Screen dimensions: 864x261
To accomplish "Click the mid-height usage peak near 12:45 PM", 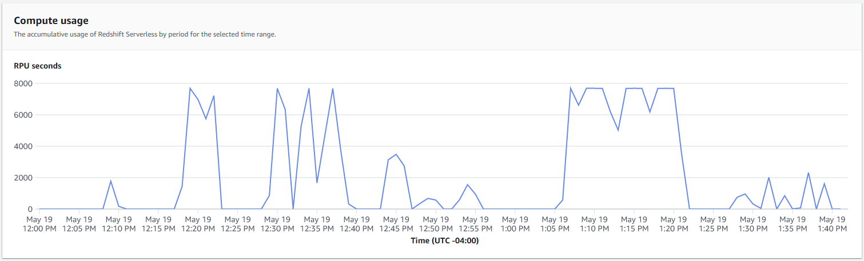I will tap(396, 154).
